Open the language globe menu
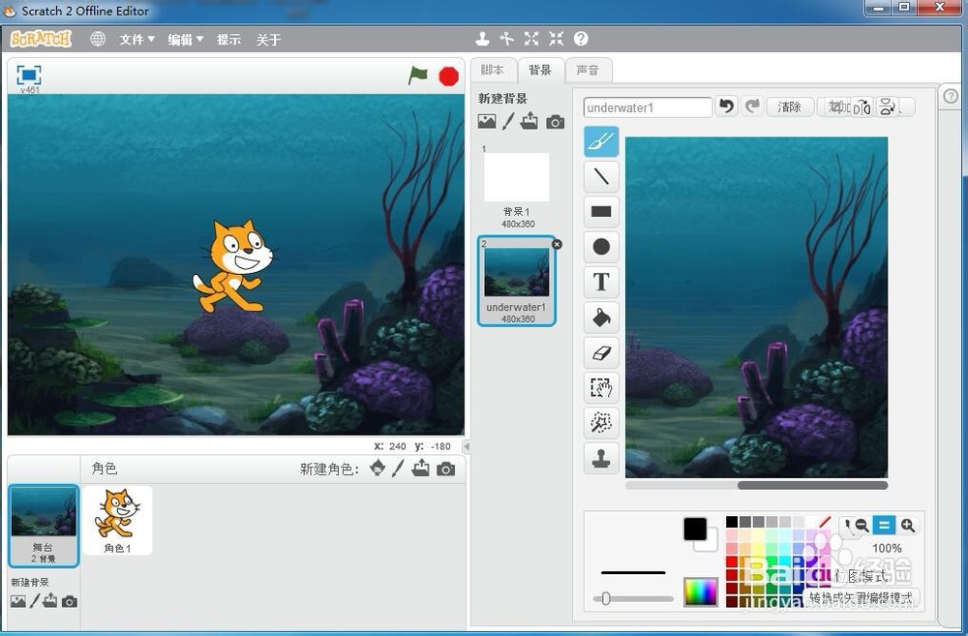The width and height of the screenshot is (968, 636). click(98, 39)
